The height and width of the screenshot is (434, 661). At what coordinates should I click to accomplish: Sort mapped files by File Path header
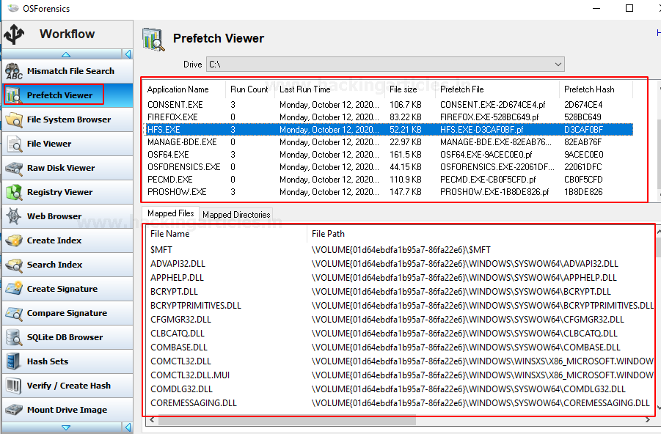click(x=481, y=234)
